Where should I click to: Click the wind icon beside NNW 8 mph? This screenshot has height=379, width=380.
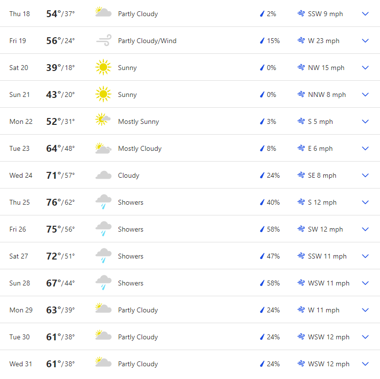[301, 95]
